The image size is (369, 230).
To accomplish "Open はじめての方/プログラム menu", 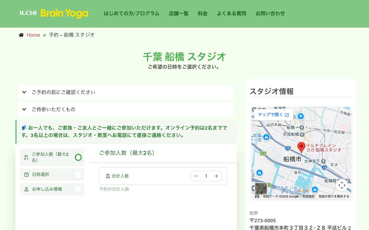I will click(132, 13).
